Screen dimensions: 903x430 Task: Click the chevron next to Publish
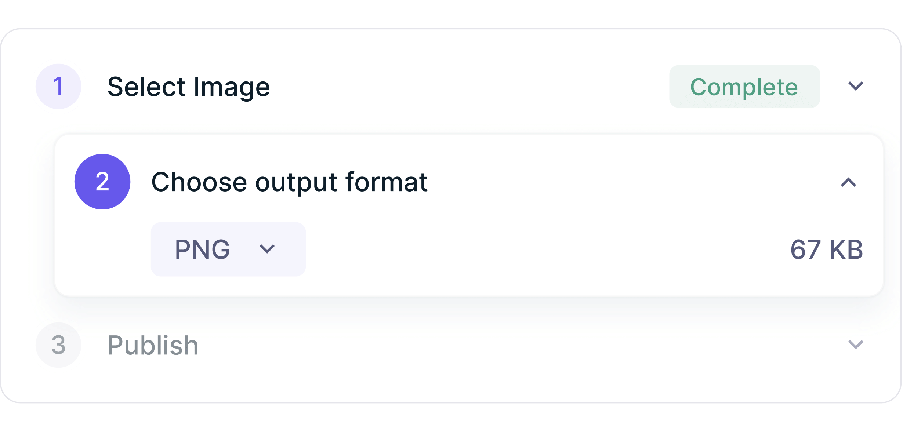point(855,345)
